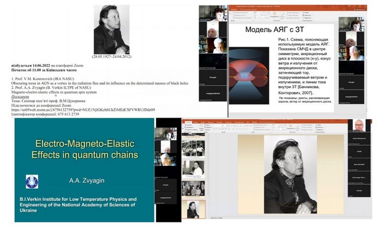
Task: Open Упорядочить in the portrait presentation ribbon
Action: [x=291, y=127]
